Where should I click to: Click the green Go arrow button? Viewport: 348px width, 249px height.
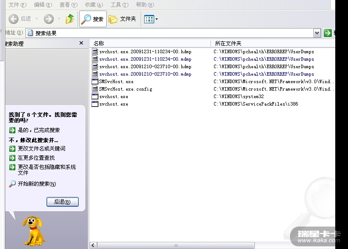327,33
